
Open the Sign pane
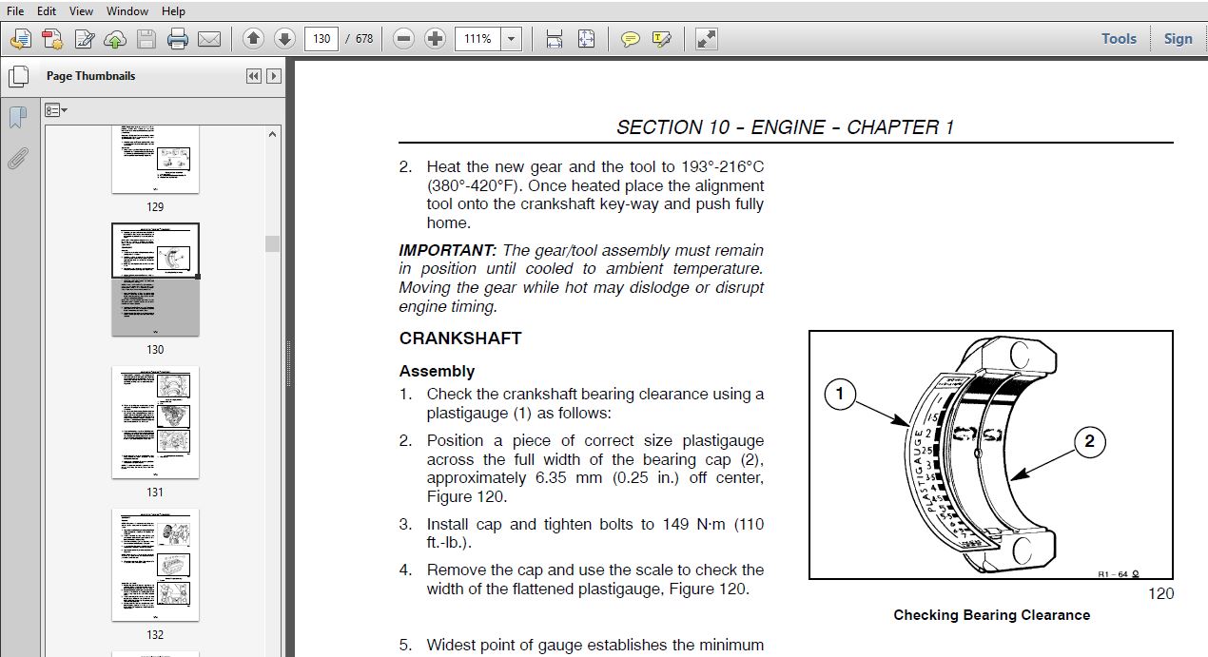click(1178, 39)
